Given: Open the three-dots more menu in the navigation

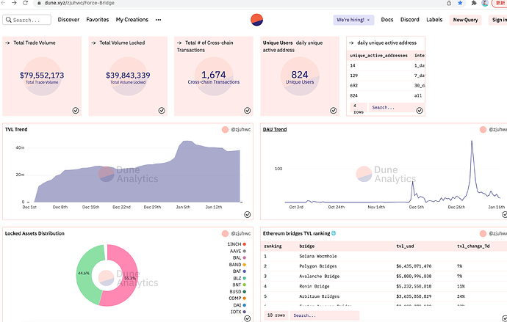Looking at the screenshot, I should coord(158,20).
